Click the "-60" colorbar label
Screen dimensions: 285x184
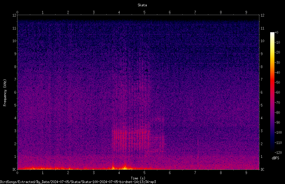[x=277, y=92]
